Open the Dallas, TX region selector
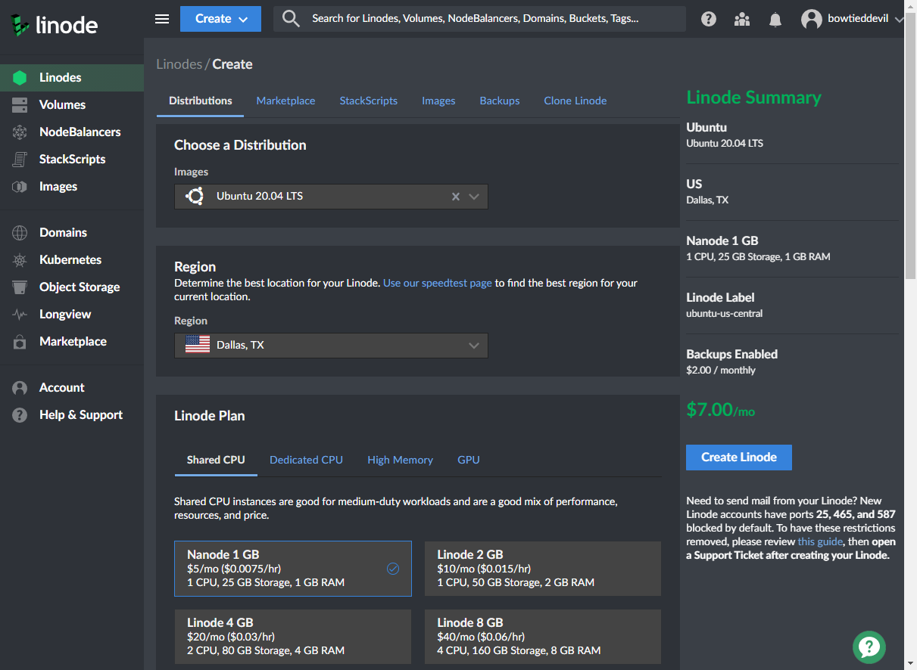917x670 pixels. pyautogui.click(x=331, y=346)
